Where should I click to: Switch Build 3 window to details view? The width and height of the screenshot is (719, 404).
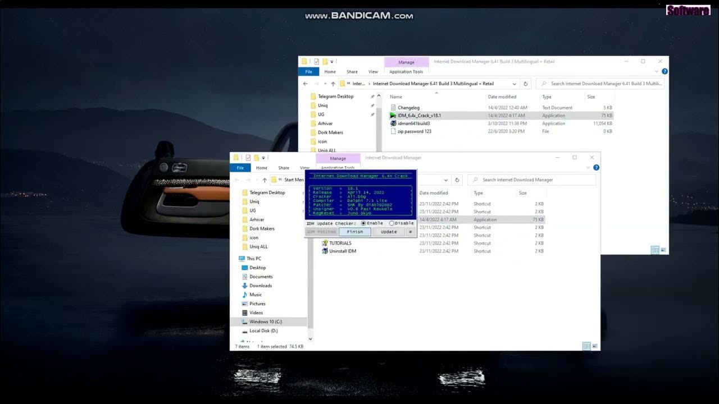point(655,250)
